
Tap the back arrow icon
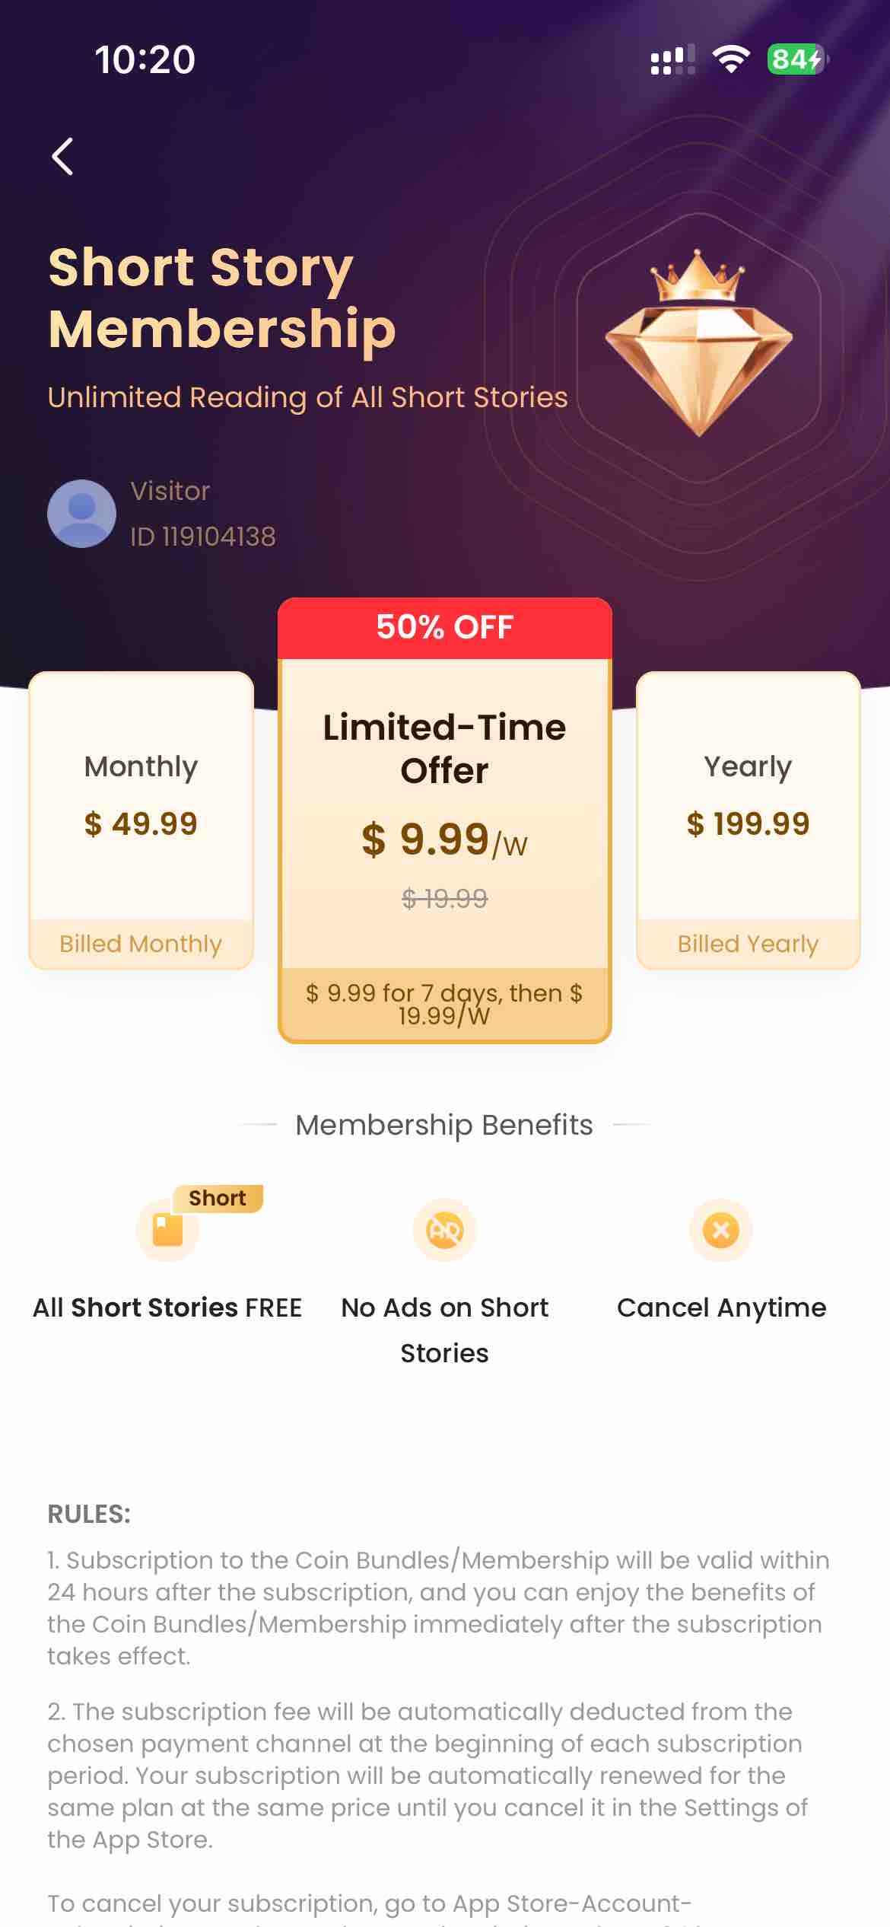click(62, 157)
